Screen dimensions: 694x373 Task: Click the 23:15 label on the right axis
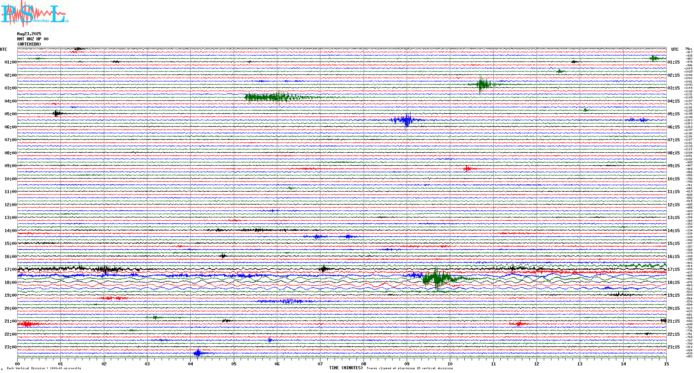(674, 347)
